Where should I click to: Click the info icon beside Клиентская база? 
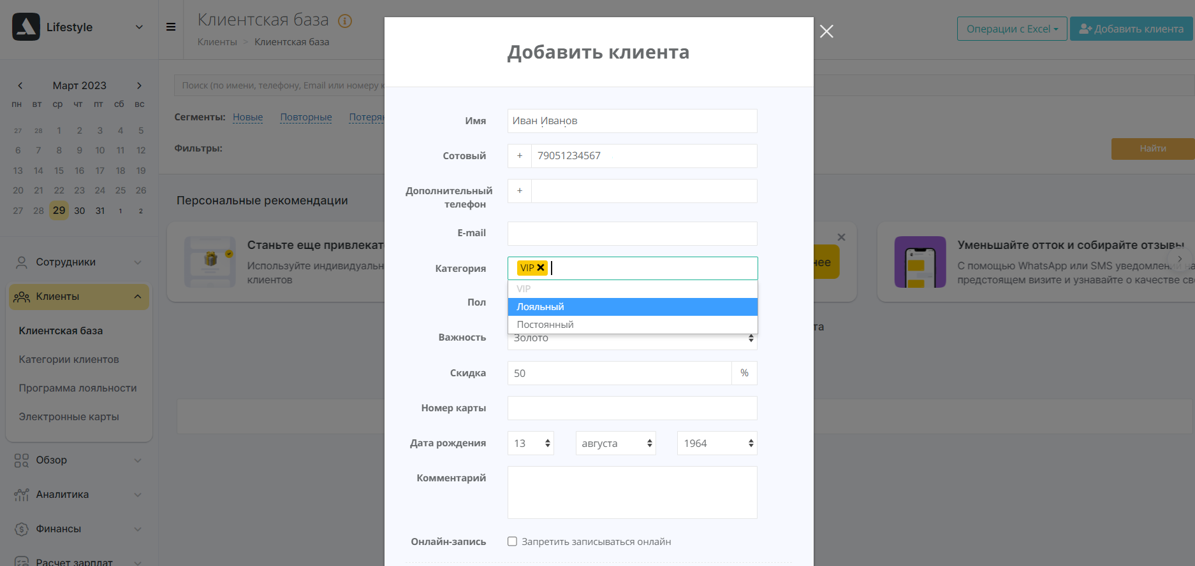[x=345, y=21]
